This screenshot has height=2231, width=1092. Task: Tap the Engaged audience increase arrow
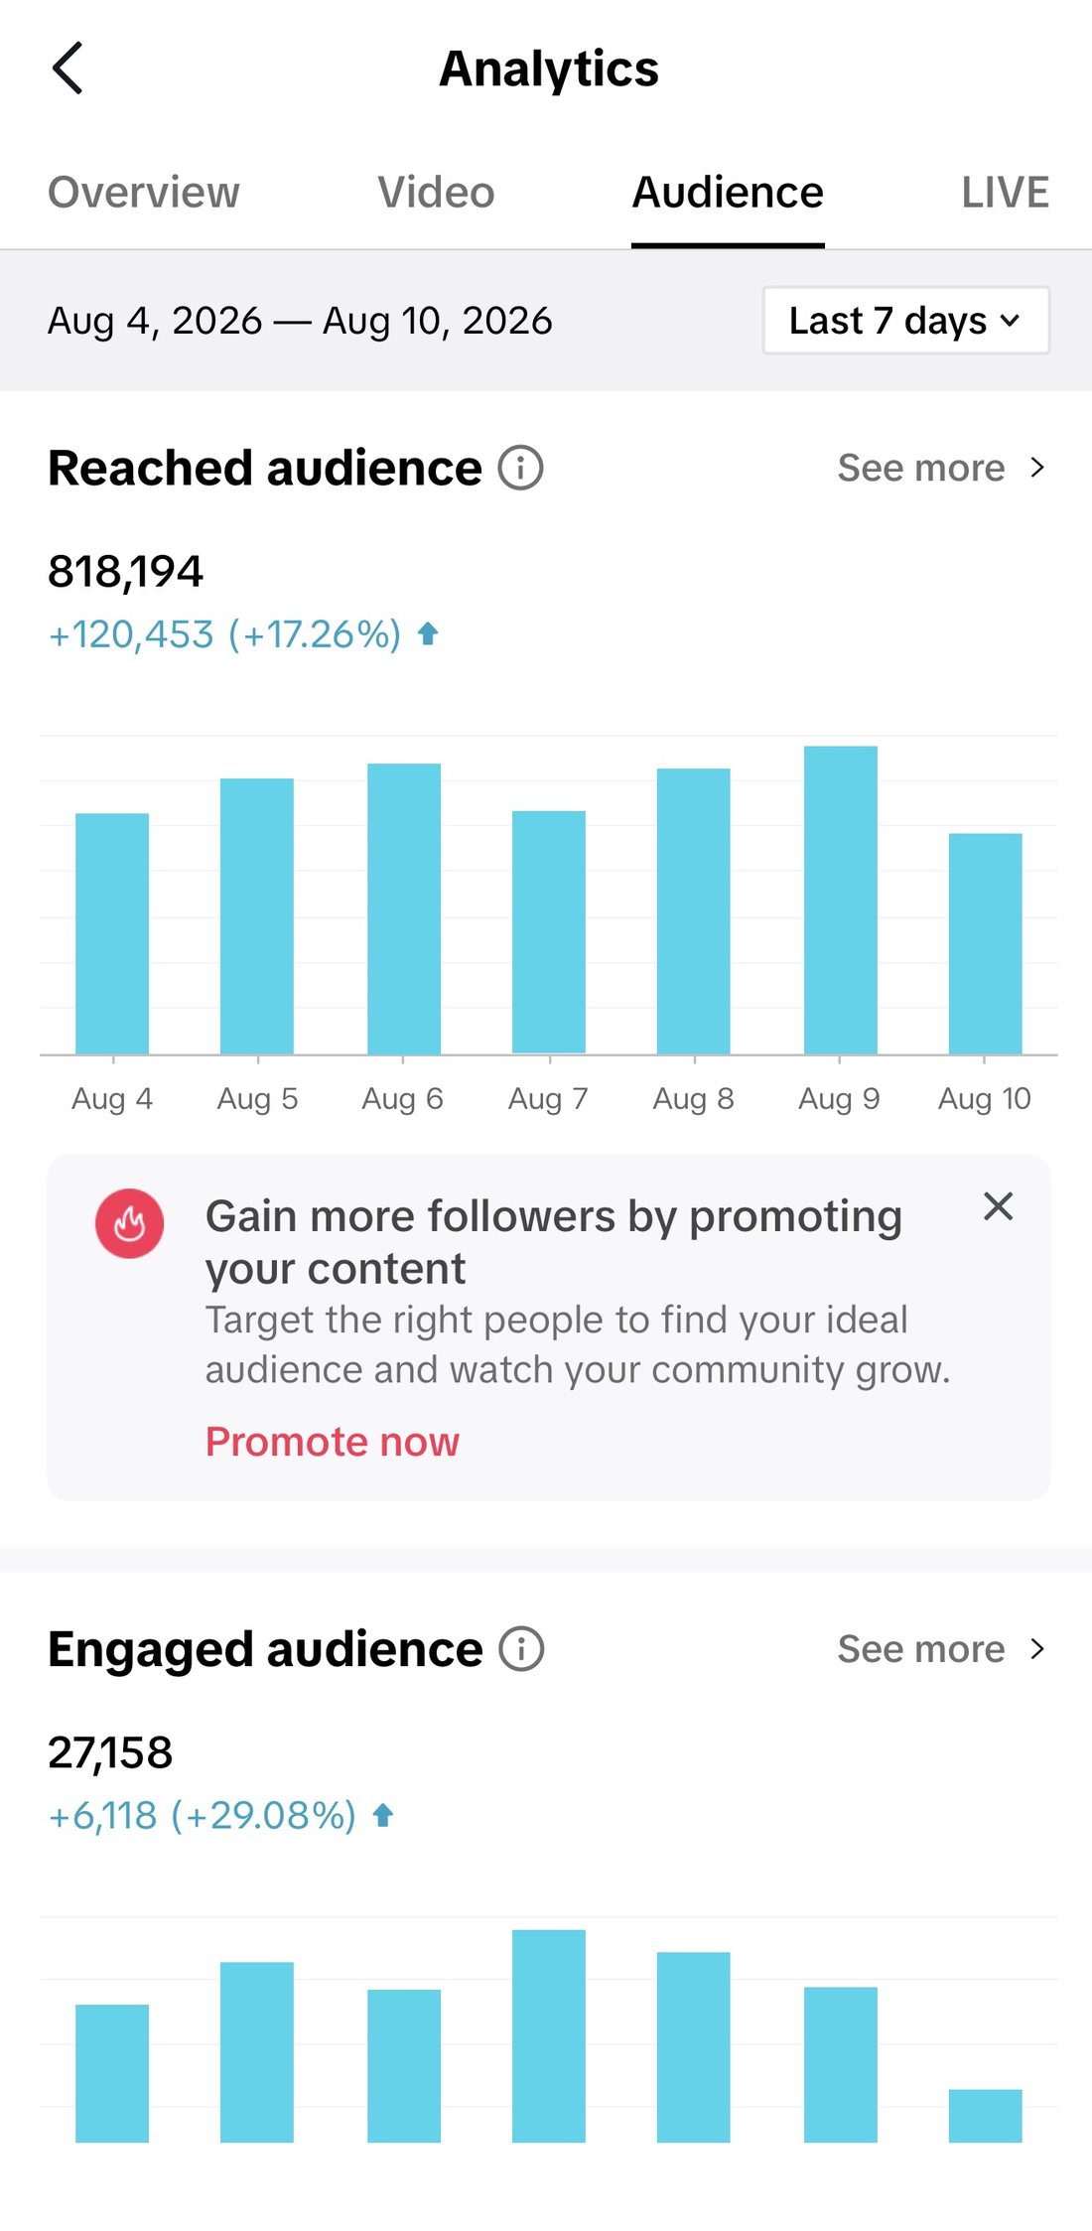click(383, 1815)
